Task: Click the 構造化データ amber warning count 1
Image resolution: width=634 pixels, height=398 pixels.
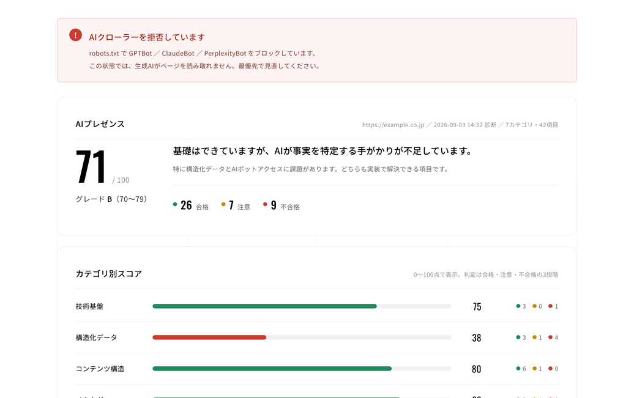Action: coord(537,337)
